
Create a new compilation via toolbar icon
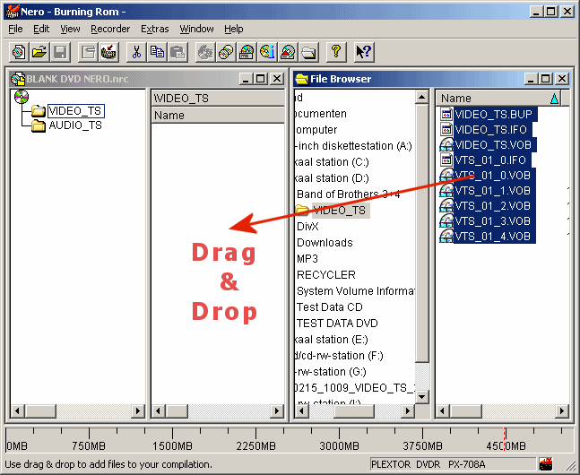click(19, 52)
